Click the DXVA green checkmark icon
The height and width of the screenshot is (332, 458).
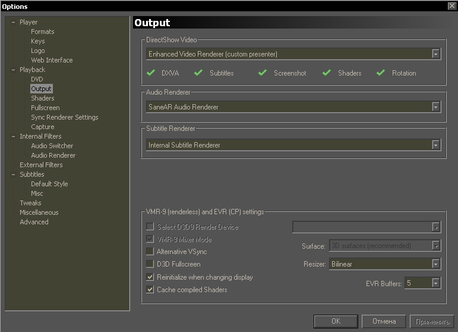point(150,73)
